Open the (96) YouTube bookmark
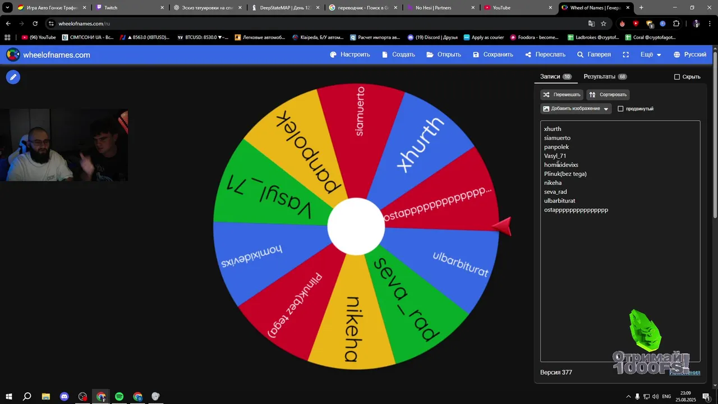This screenshot has width=718, height=404. pyautogui.click(x=39, y=38)
